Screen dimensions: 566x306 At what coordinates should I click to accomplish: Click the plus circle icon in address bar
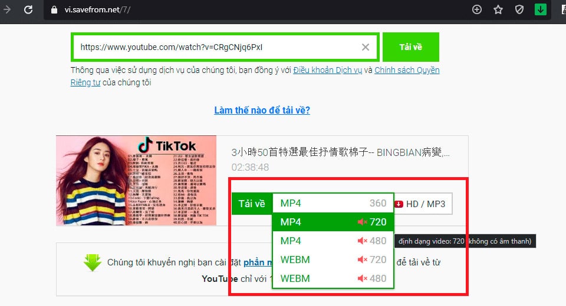coord(477,10)
